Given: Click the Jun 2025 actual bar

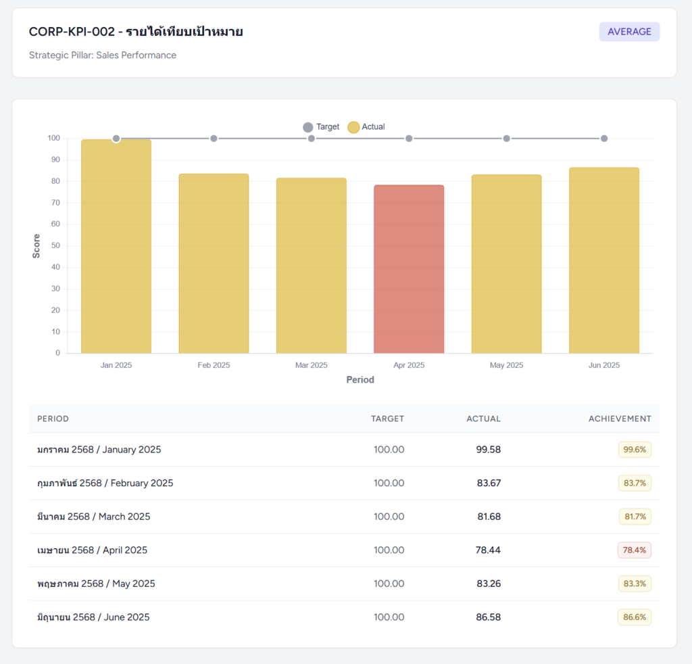Looking at the screenshot, I should click(603, 260).
